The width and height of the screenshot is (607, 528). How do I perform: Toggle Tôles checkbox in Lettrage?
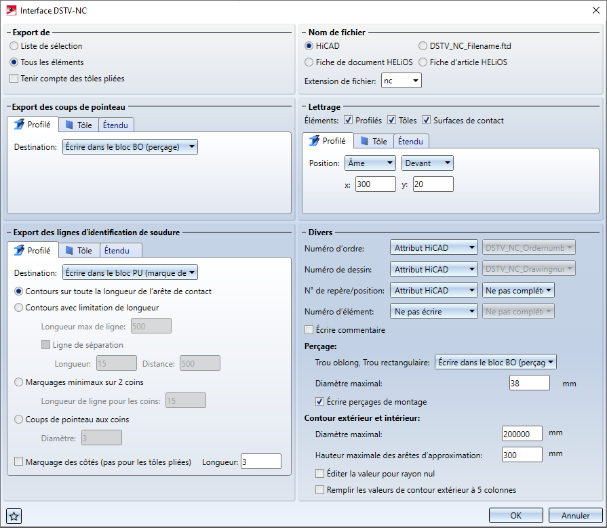click(x=392, y=120)
